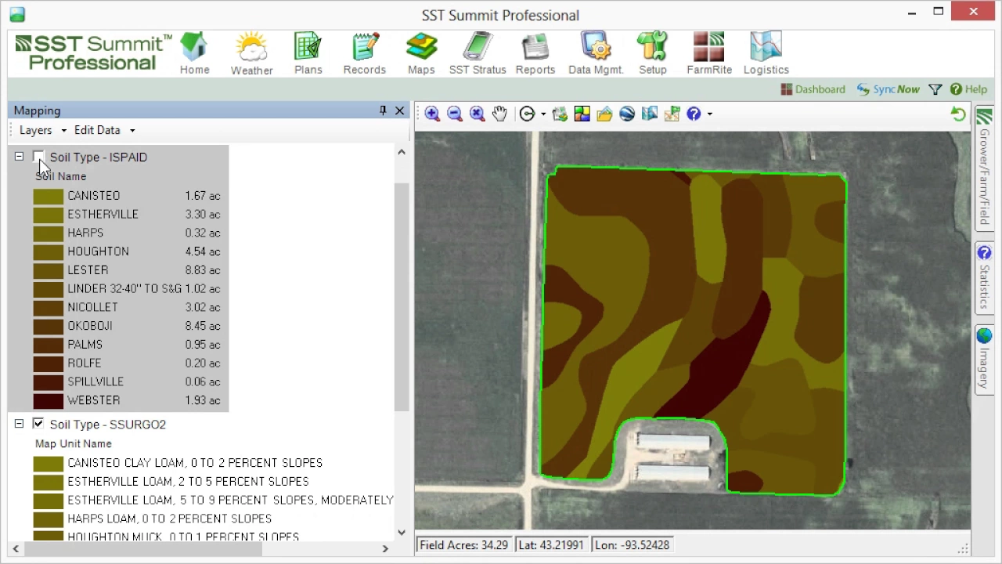The image size is (1002, 564).
Task: Open the Plans module
Action: click(x=308, y=53)
